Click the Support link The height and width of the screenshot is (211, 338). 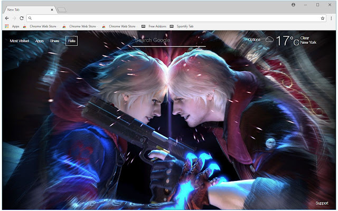pyautogui.click(x=322, y=203)
